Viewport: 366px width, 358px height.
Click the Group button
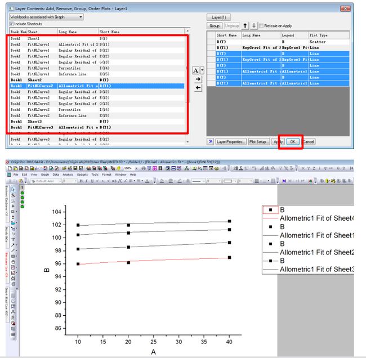pos(215,26)
